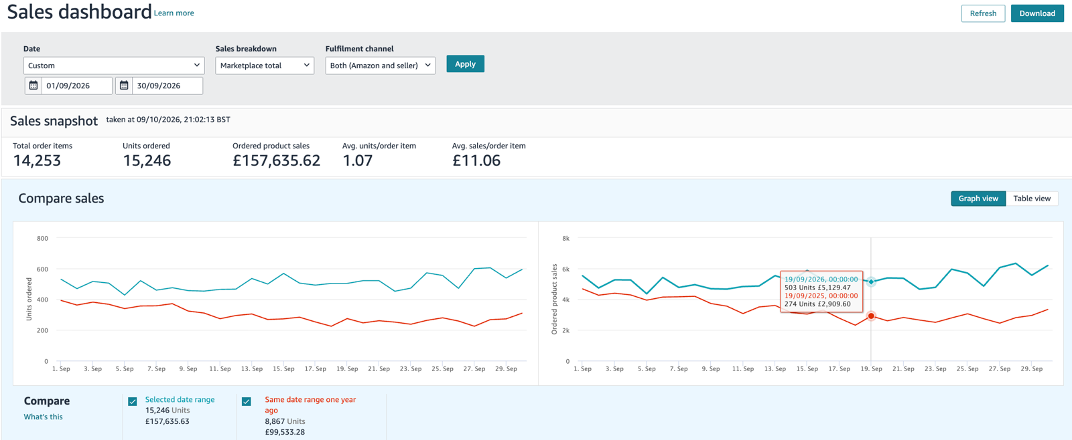Click Avg. sales/order item value £11.06

click(476, 160)
